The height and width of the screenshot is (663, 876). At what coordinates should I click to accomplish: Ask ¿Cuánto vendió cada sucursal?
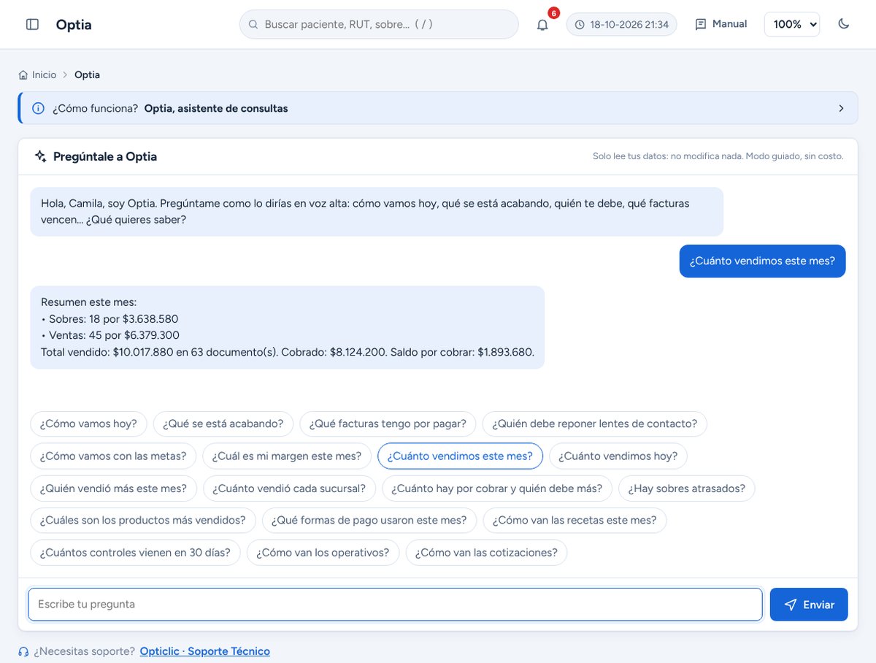(289, 488)
